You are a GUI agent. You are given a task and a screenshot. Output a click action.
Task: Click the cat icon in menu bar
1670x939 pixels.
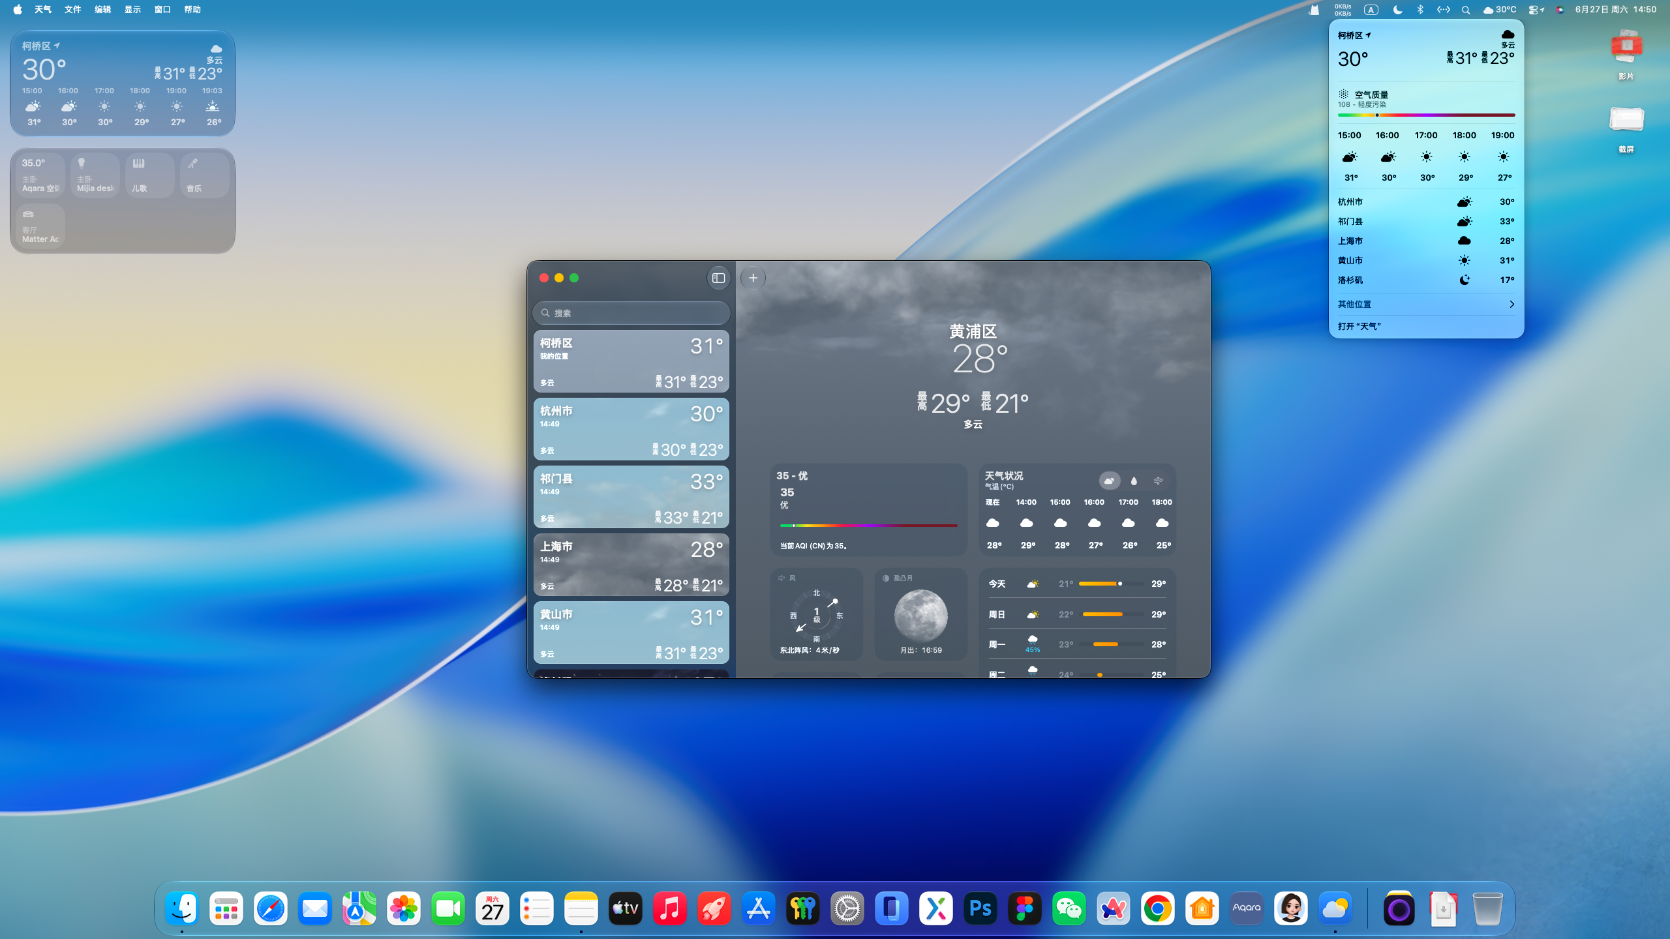(x=1314, y=10)
